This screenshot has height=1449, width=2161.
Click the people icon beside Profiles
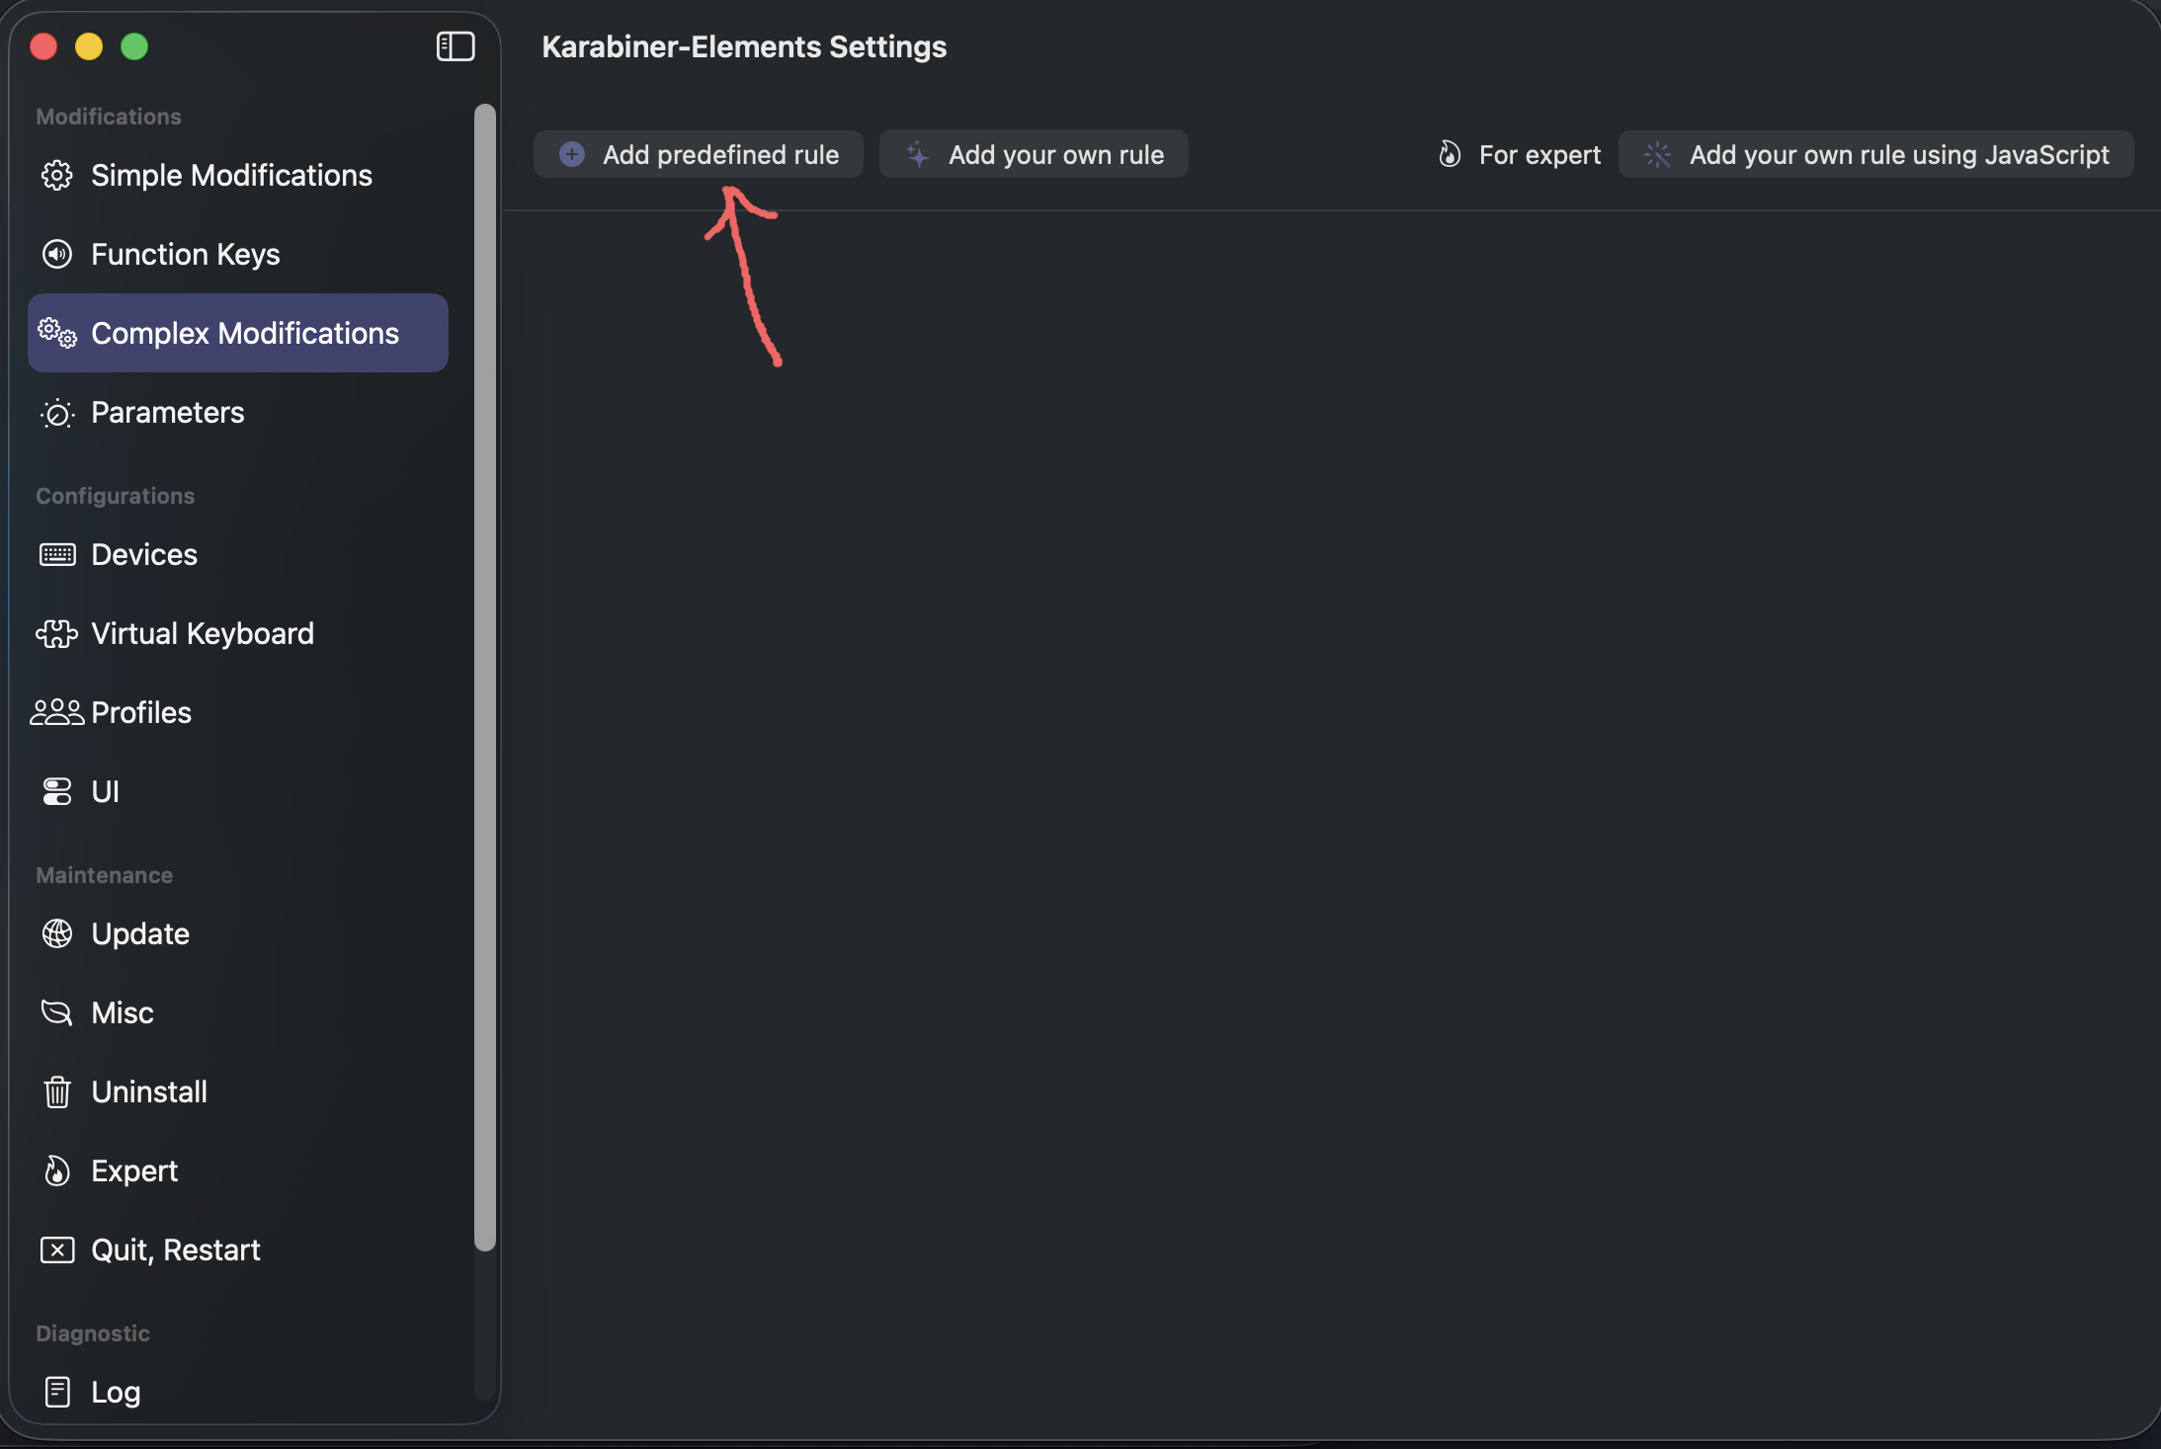pyautogui.click(x=57, y=712)
